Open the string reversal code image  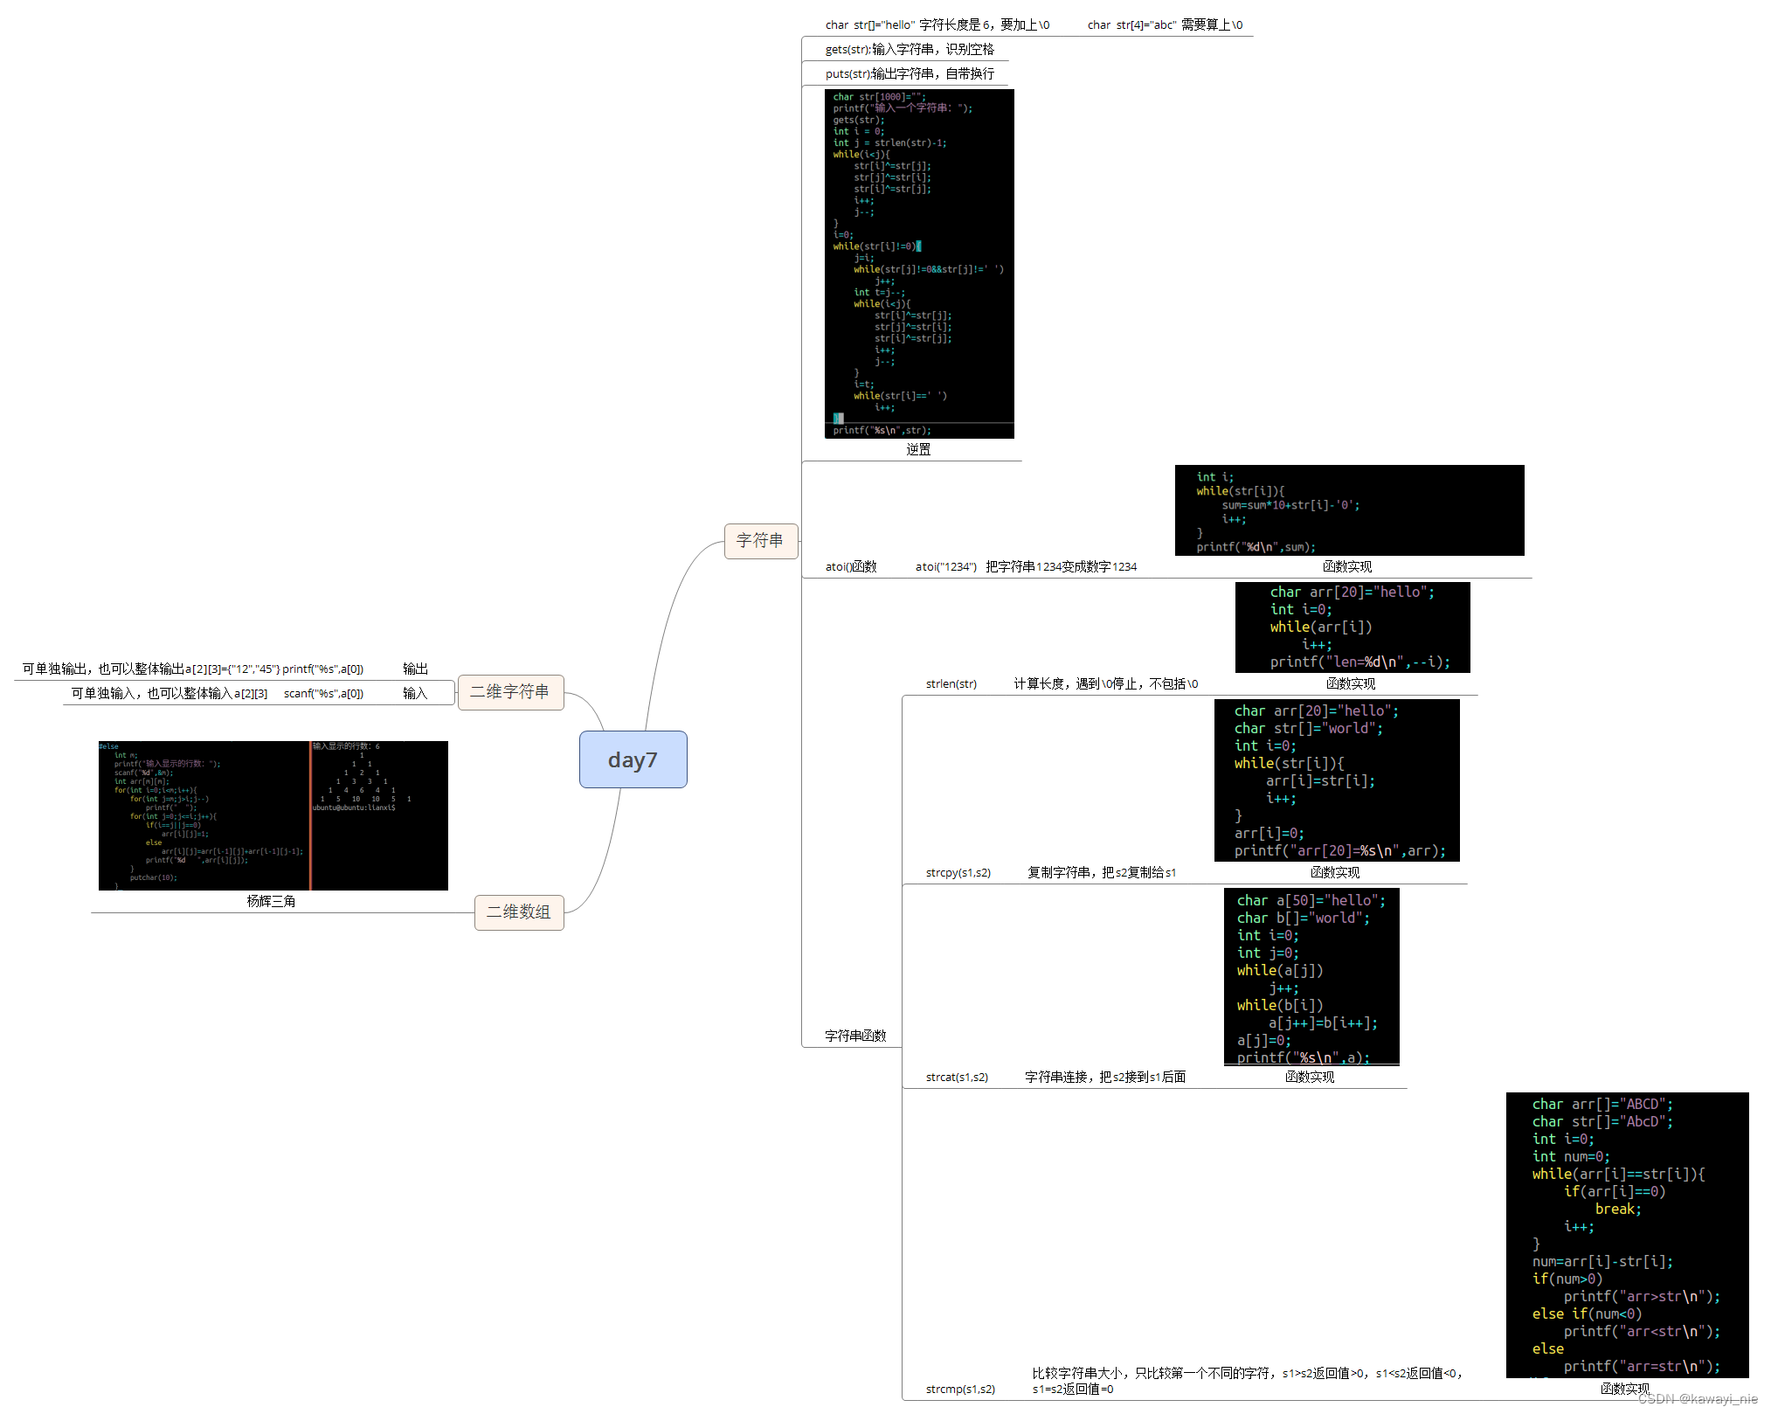point(919,263)
